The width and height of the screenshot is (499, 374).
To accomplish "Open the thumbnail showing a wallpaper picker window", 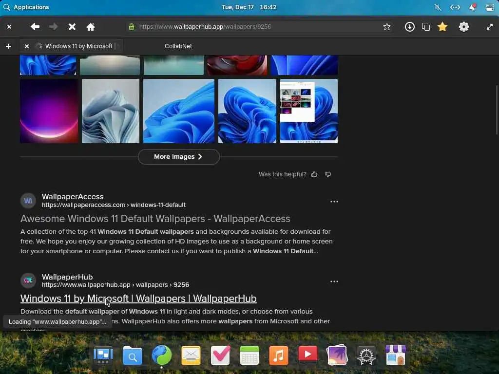I will tap(308, 111).
